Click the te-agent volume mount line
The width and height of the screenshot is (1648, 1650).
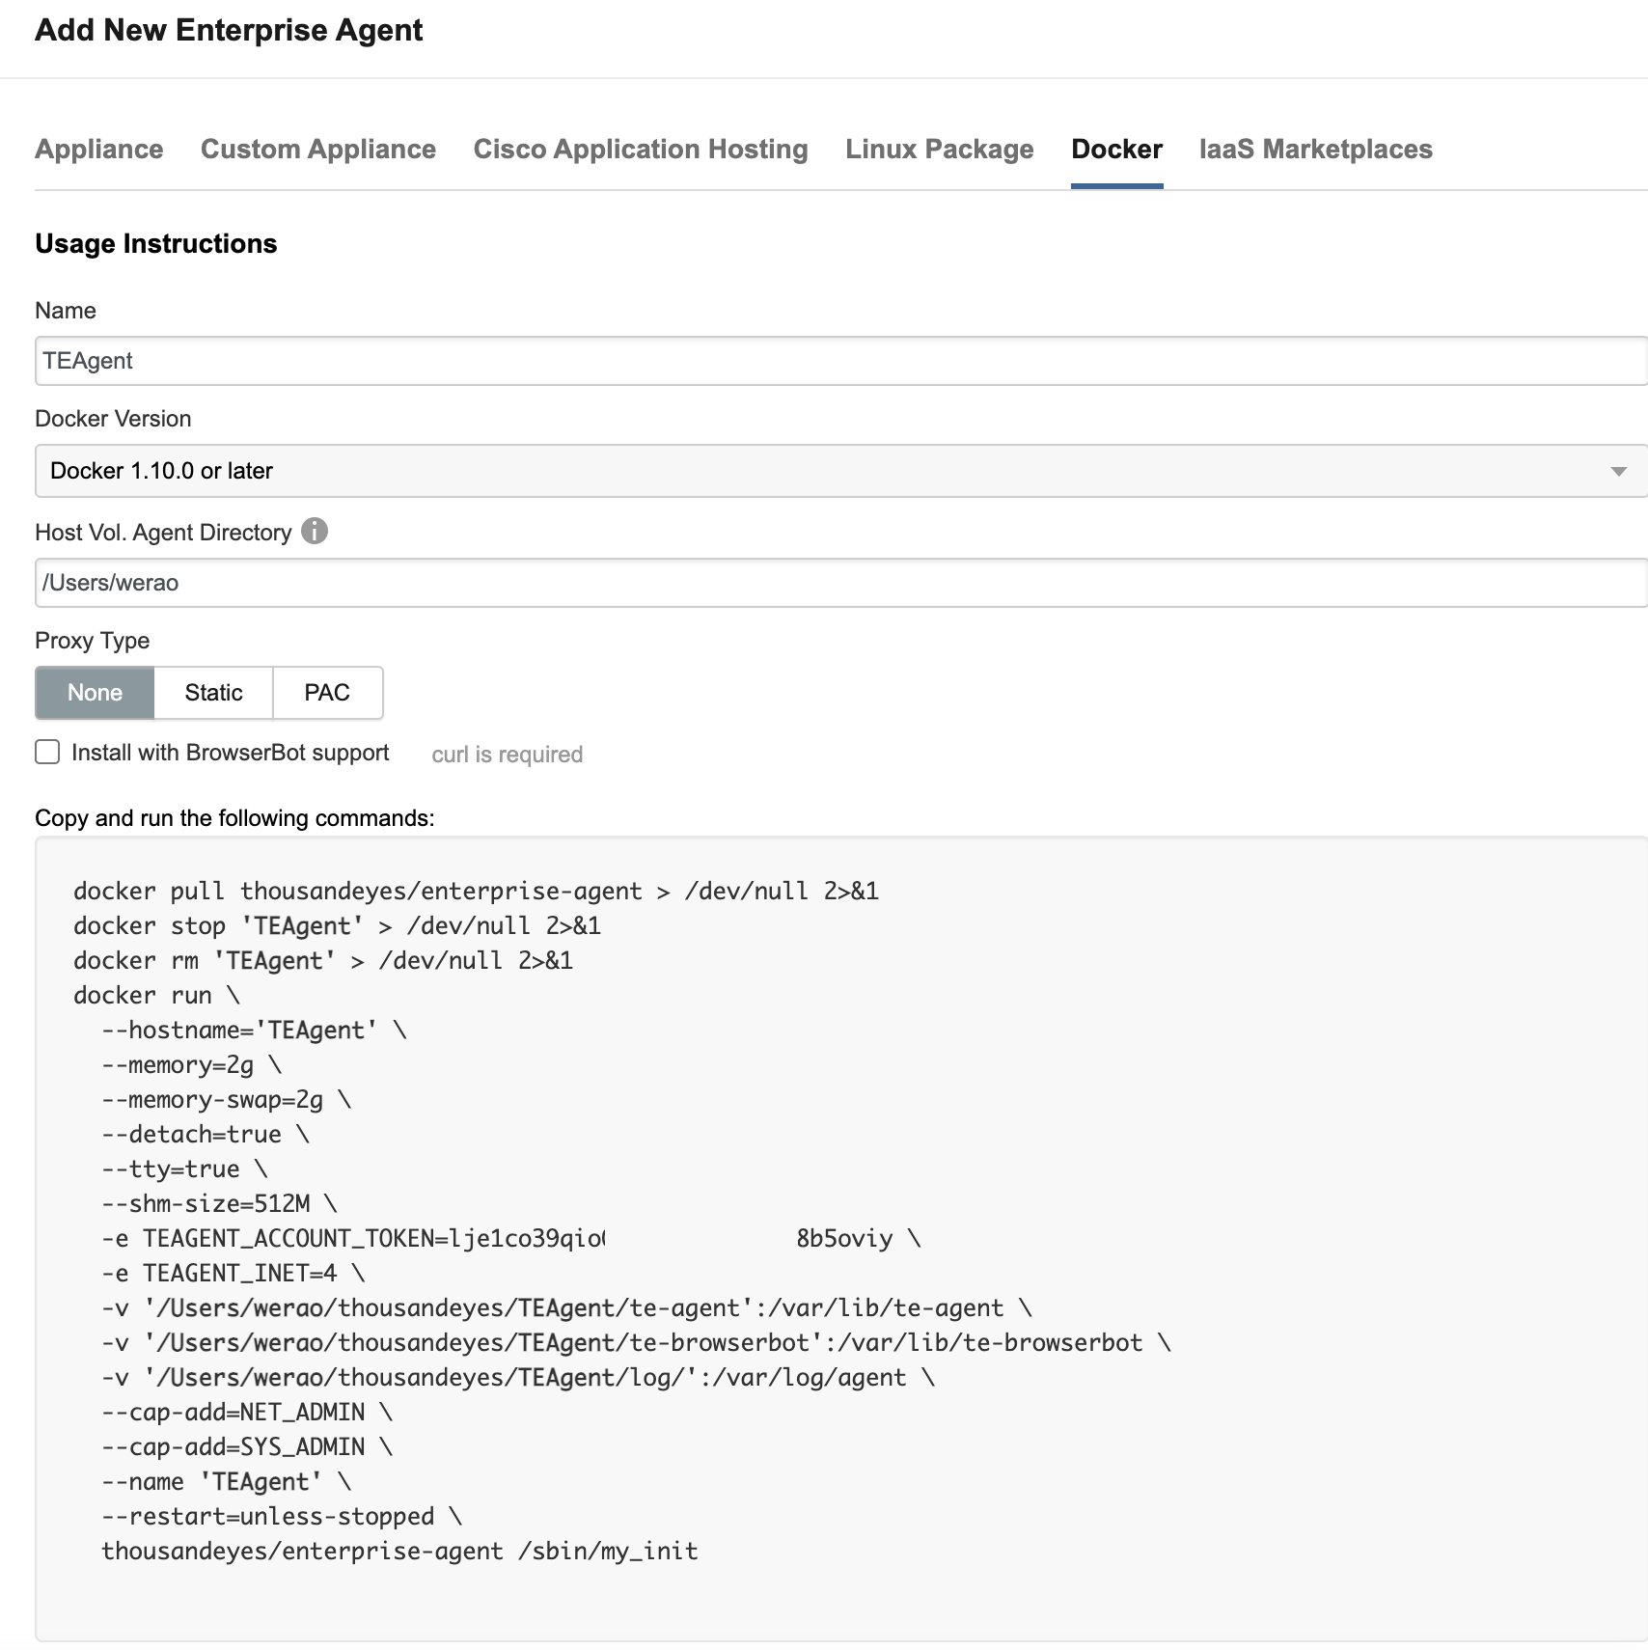tap(567, 1307)
